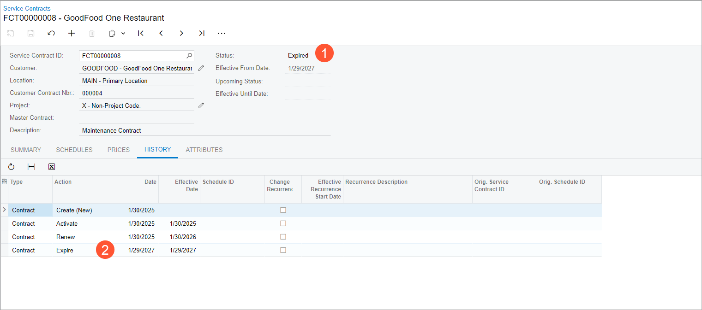Navigate to the next record
The width and height of the screenshot is (702, 310).
coord(181,33)
